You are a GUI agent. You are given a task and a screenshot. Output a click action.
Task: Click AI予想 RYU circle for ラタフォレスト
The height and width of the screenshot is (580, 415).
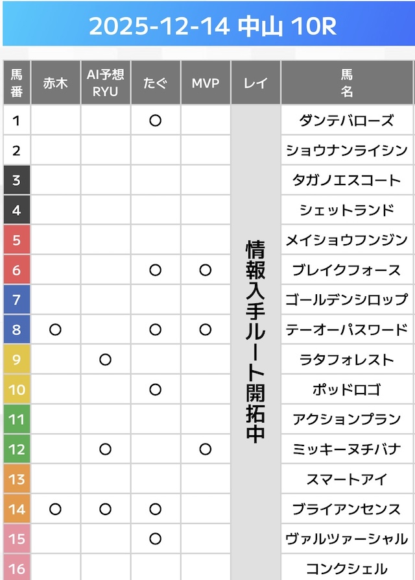106,360
